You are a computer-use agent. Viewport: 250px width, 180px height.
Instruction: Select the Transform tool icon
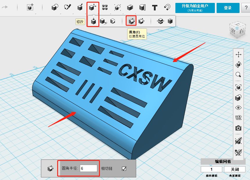[30, 7]
